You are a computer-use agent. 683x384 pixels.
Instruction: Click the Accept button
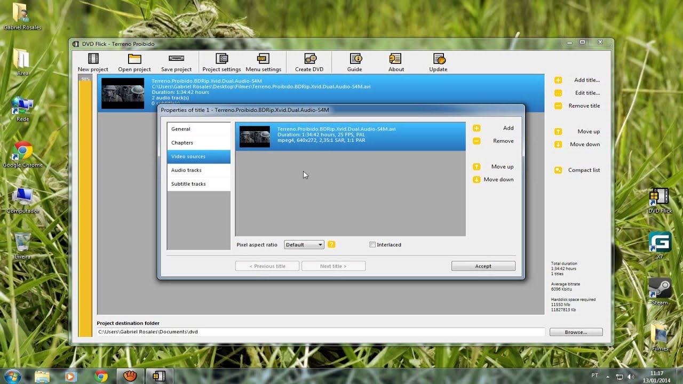pos(483,266)
